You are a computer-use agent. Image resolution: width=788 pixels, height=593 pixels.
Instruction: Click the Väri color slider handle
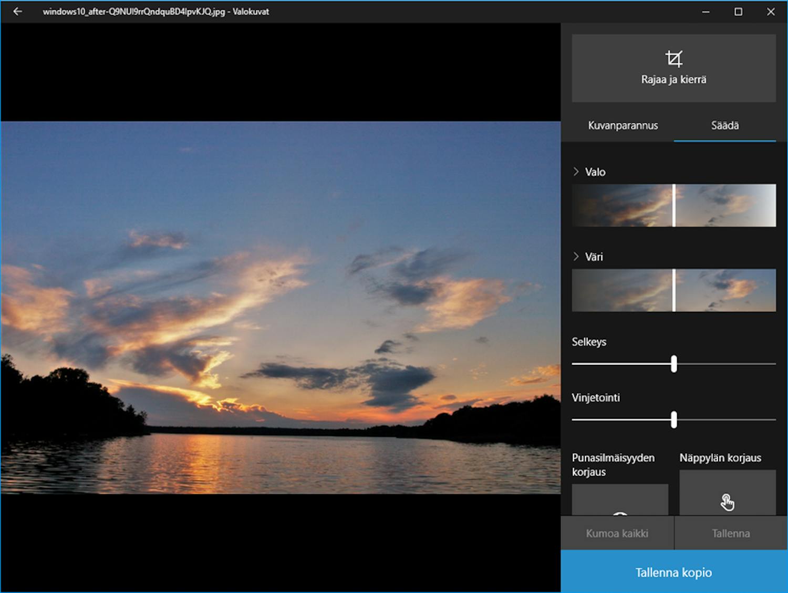(x=674, y=290)
